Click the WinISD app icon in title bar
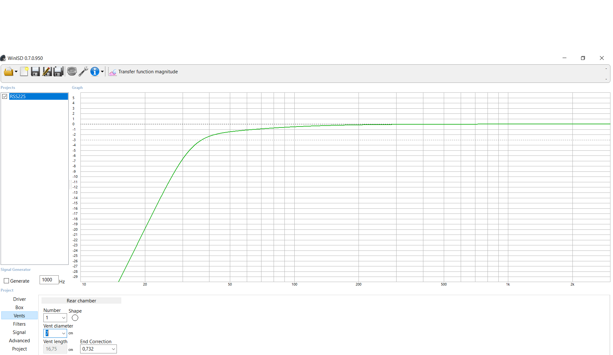 pos(3,58)
